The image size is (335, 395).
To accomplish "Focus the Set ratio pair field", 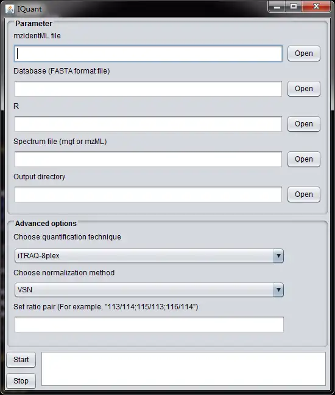I will pyautogui.click(x=149, y=325).
